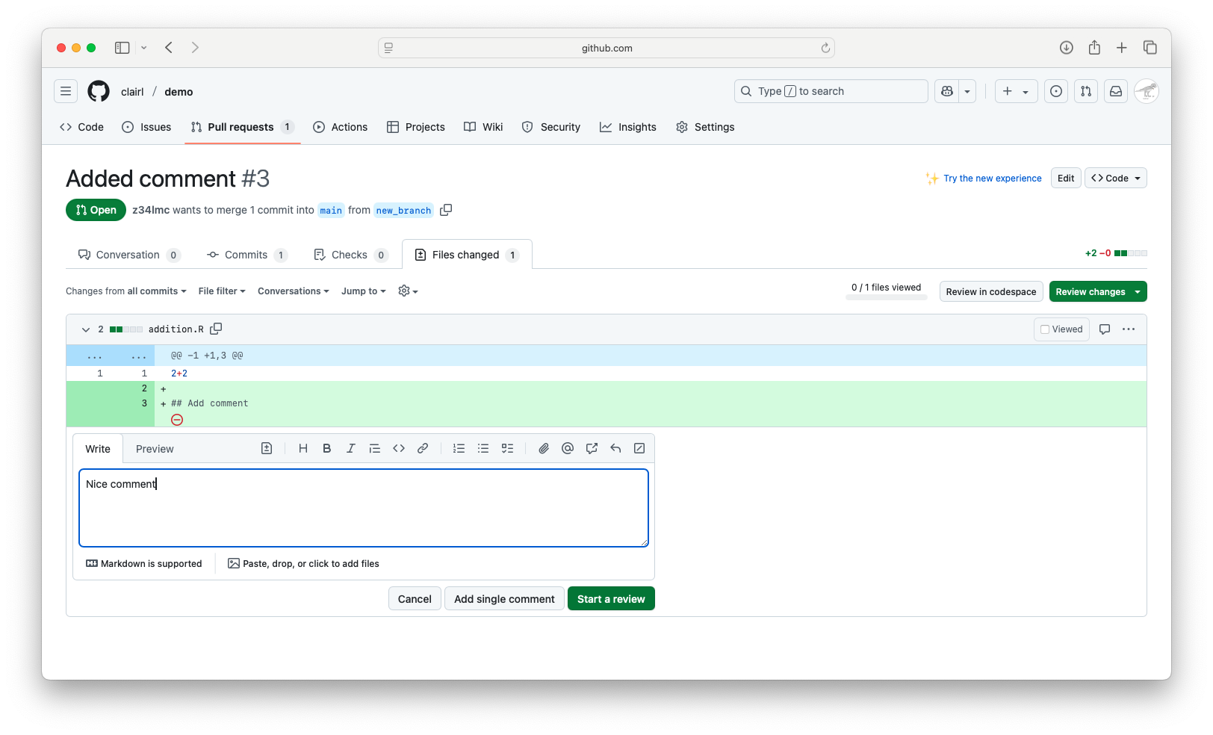
Task: Mark addition.R as Viewed
Action: (1061, 329)
